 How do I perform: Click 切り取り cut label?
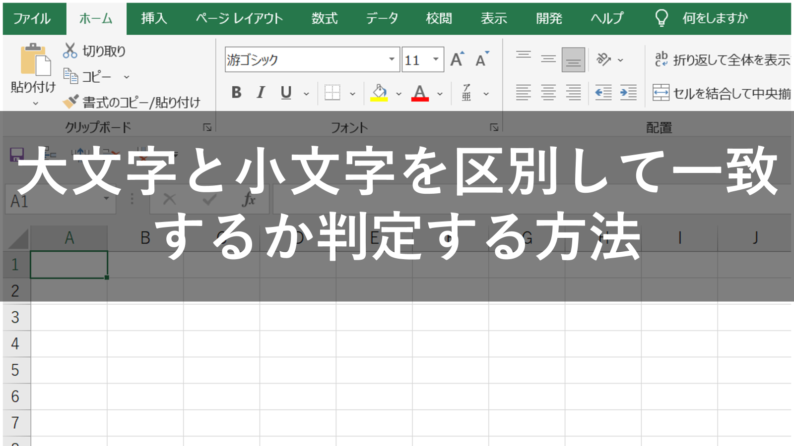point(104,51)
